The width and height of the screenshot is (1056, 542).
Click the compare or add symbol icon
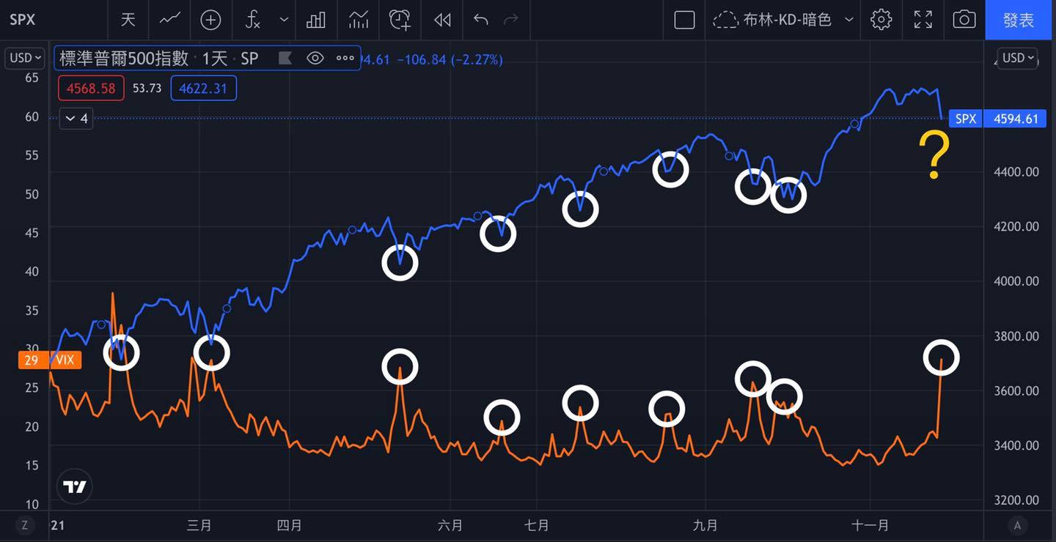pyautogui.click(x=210, y=20)
